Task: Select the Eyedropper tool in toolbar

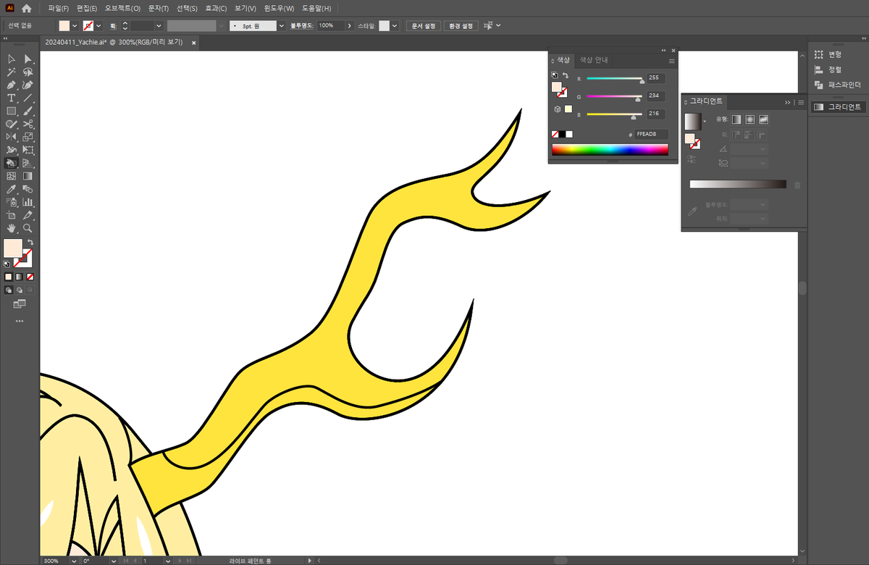Action: (12, 189)
